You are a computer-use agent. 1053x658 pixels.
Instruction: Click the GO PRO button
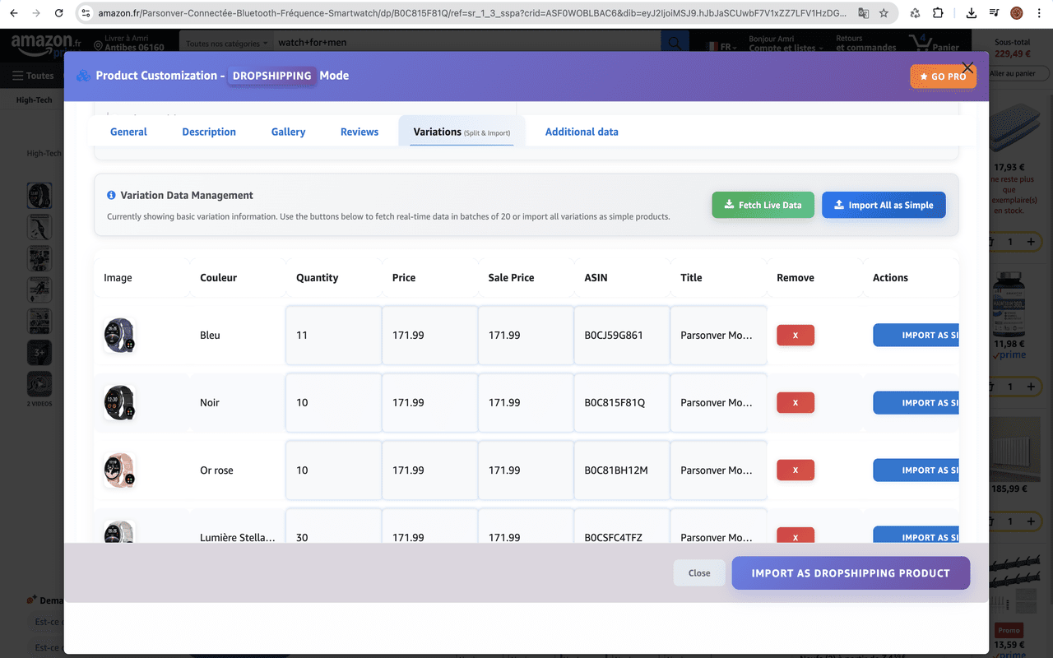(x=943, y=76)
